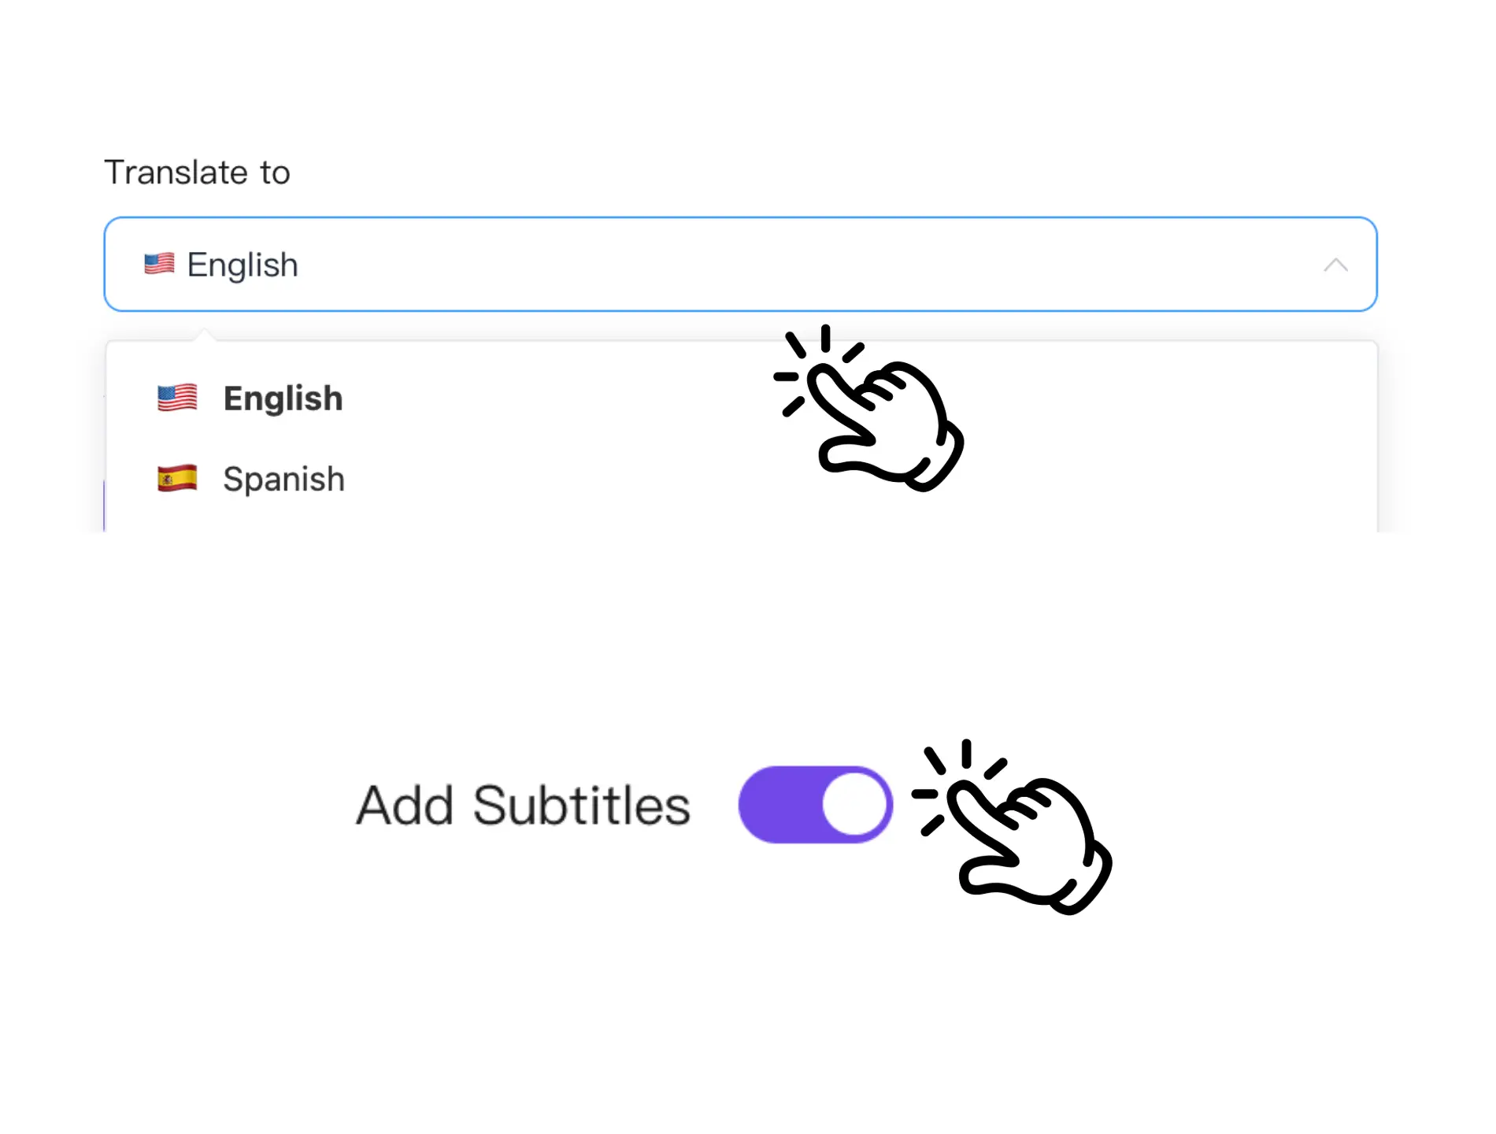The image size is (1496, 1134).
Task: Select English from the language list
Action: pos(283,398)
